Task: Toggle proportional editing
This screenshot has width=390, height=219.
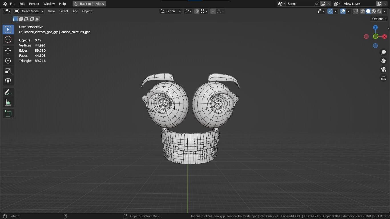Action: [x=213, y=11]
